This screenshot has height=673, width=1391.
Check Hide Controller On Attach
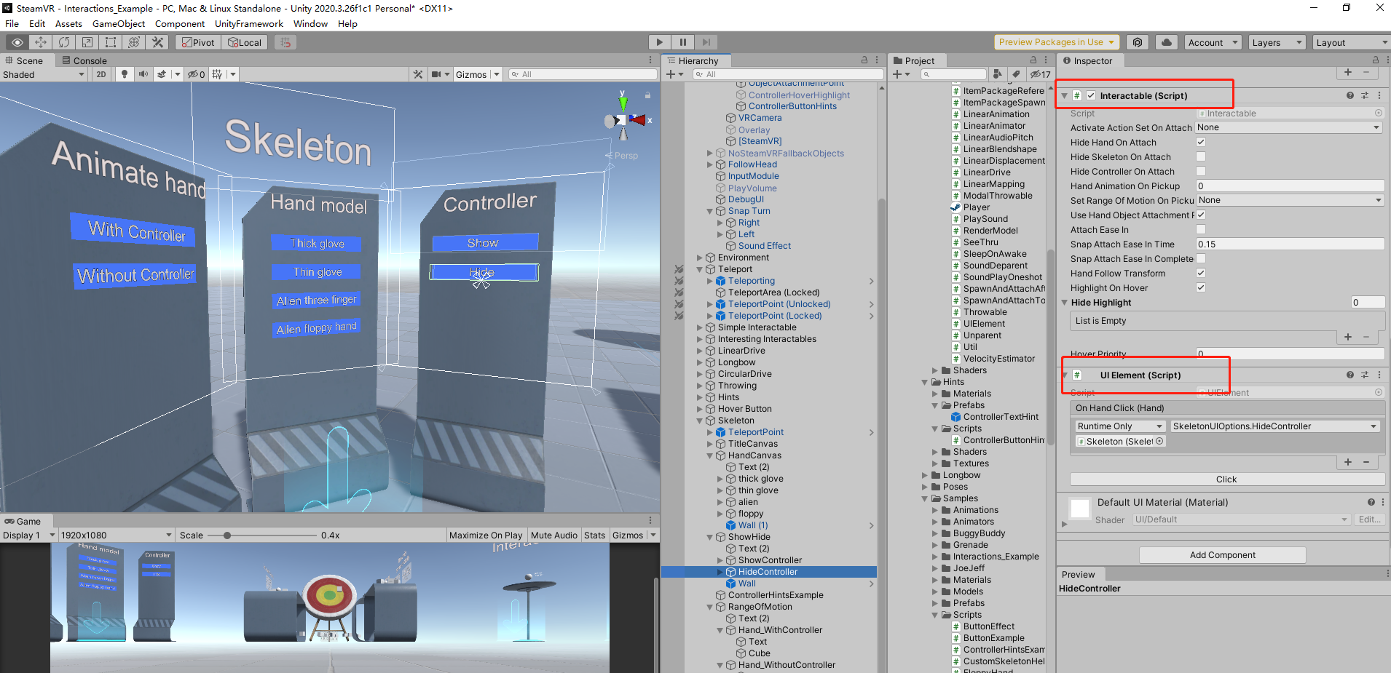tap(1201, 171)
